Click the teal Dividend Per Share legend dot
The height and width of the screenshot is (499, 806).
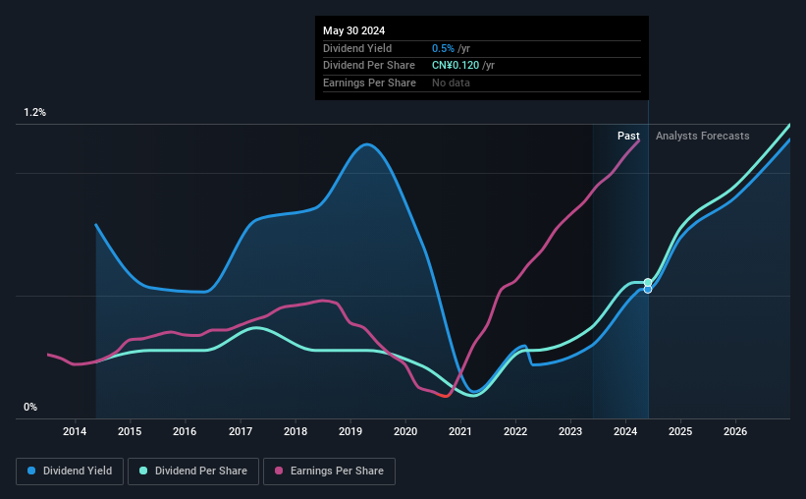click(x=143, y=471)
